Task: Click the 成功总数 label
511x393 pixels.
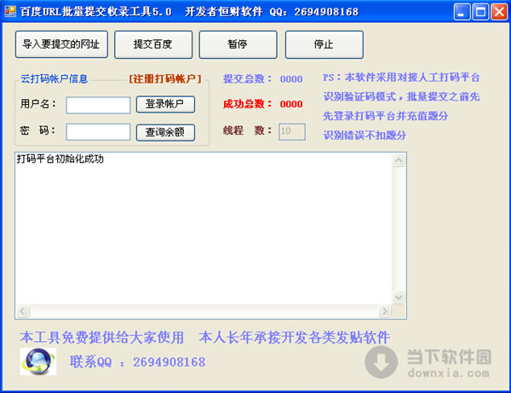Action: 247,104
